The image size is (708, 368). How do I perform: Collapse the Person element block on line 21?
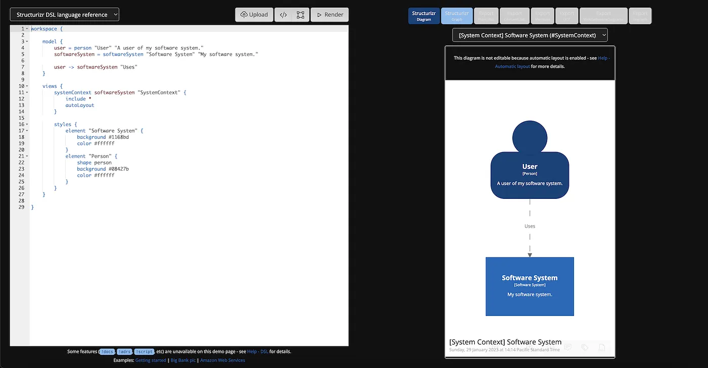click(x=27, y=156)
